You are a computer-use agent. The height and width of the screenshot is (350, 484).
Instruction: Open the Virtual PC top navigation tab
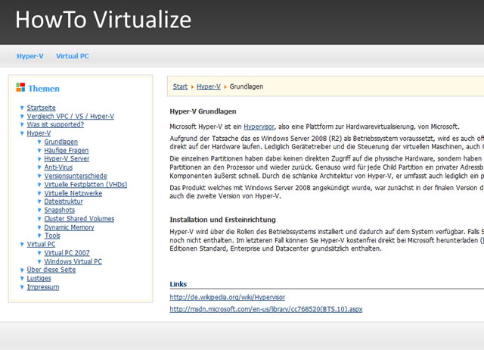[x=73, y=56]
